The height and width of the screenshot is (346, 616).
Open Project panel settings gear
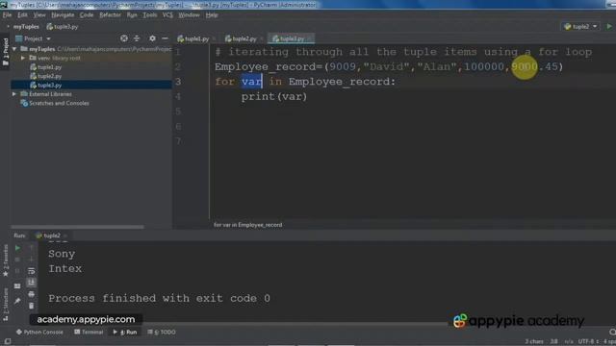click(152, 38)
